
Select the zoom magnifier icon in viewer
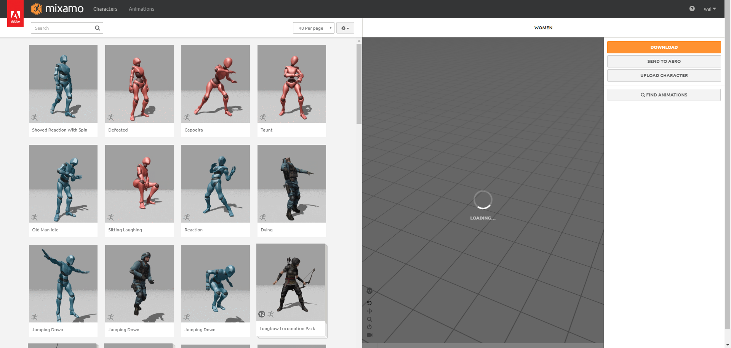point(369,319)
